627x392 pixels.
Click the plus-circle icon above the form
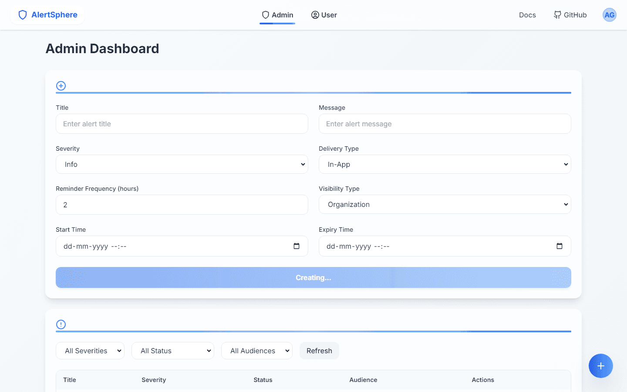61,86
